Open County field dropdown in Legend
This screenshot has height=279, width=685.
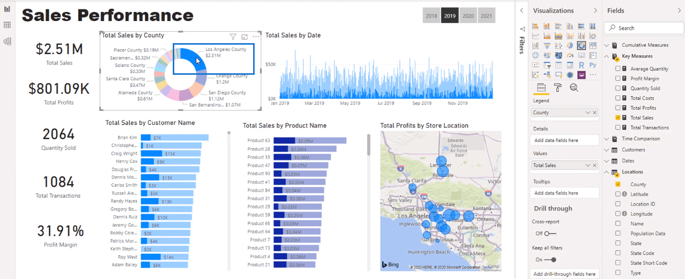[x=589, y=112]
